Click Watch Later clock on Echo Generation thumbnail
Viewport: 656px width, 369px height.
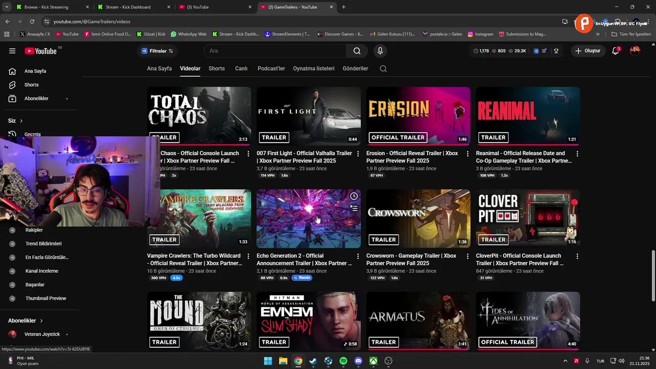[x=354, y=196]
